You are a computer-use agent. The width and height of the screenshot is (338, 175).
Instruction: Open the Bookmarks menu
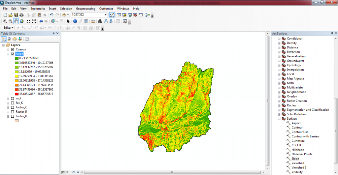pos(38,9)
